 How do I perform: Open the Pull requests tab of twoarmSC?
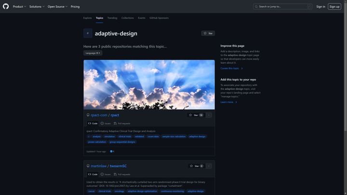point(122,174)
